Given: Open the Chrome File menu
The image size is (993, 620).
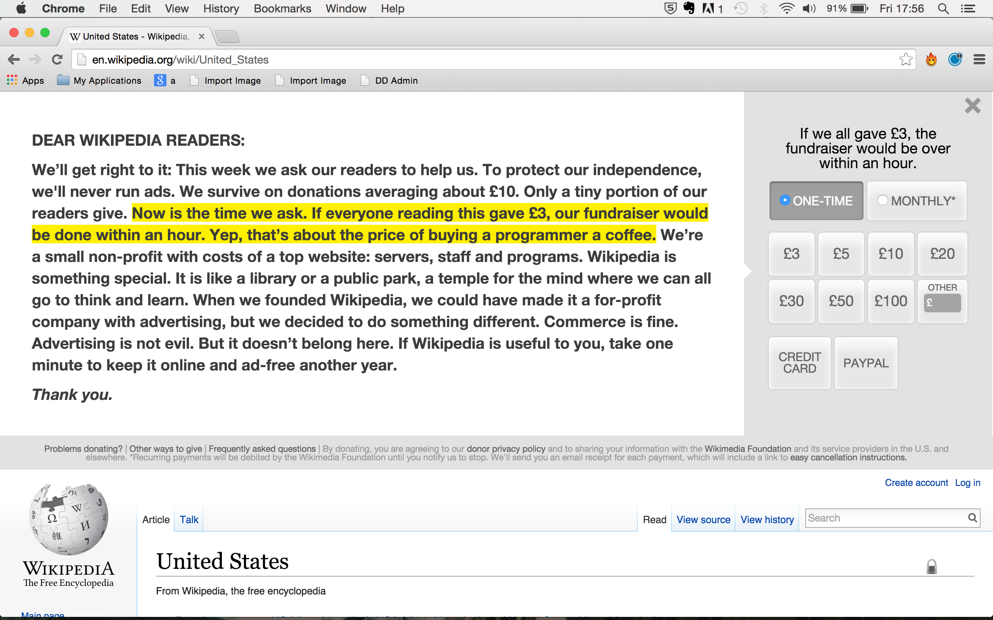Looking at the screenshot, I should tap(108, 9).
